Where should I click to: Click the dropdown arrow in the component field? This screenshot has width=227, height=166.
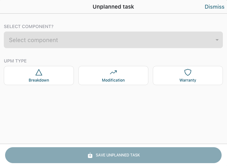217,40
